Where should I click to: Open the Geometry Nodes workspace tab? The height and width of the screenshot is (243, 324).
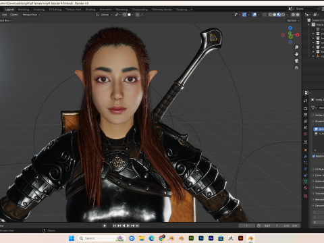(162, 9)
